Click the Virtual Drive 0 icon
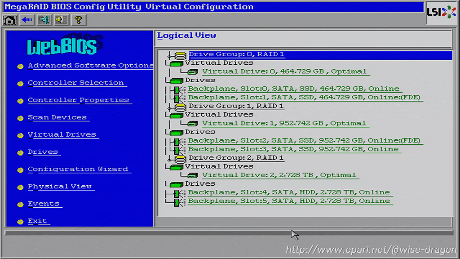Image resolution: width=460 pixels, height=259 pixels. (x=192, y=71)
